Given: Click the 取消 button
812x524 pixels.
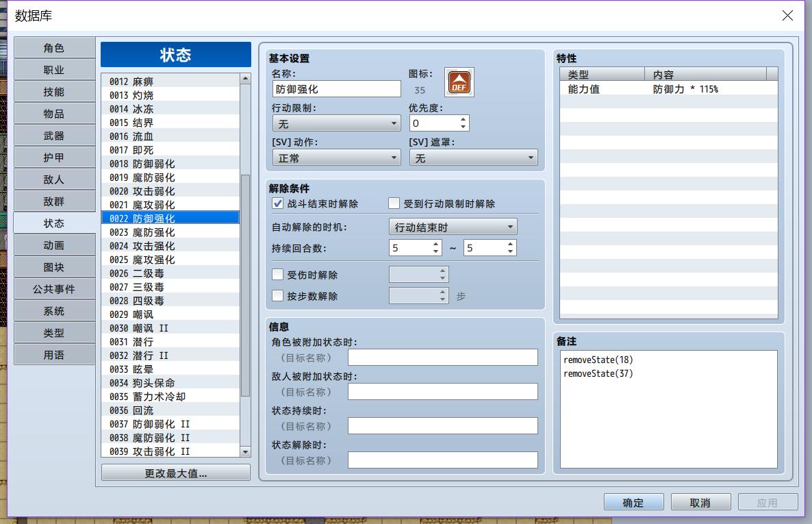Looking at the screenshot, I should (700, 502).
